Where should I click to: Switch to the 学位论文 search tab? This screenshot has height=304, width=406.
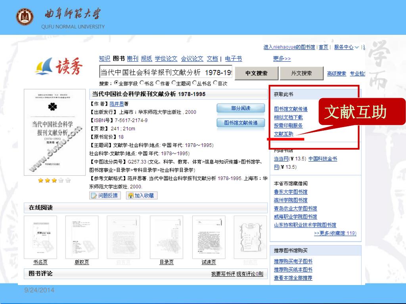coord(166,59)
